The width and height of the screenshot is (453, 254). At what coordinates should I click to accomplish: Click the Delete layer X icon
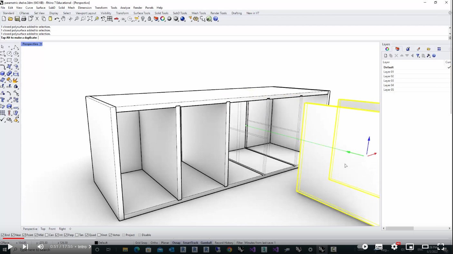click(396, 55)
